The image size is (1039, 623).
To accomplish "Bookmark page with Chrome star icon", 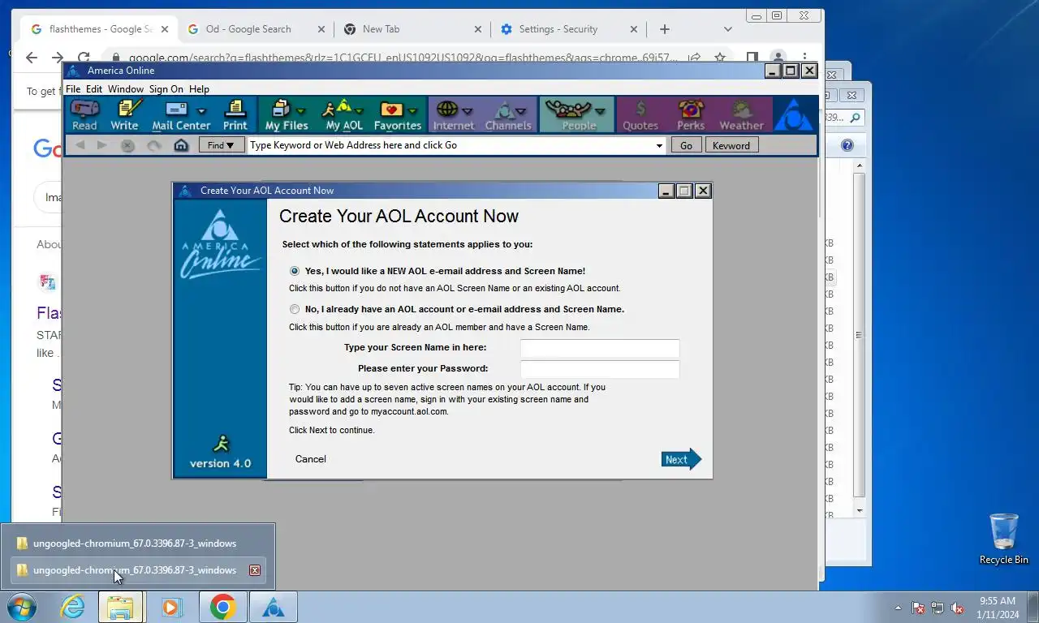I will 720,58.
